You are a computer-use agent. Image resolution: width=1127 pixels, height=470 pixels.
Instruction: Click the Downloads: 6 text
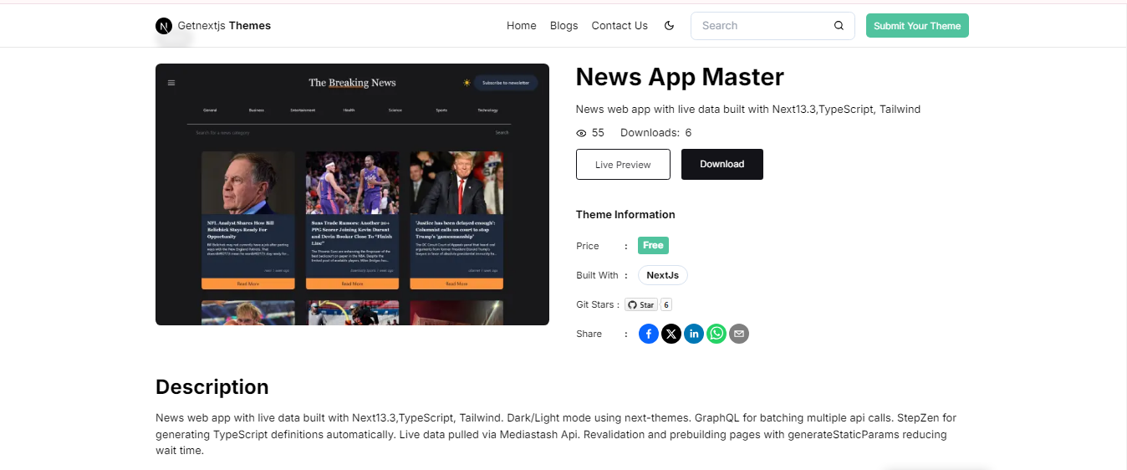(655, 133)
